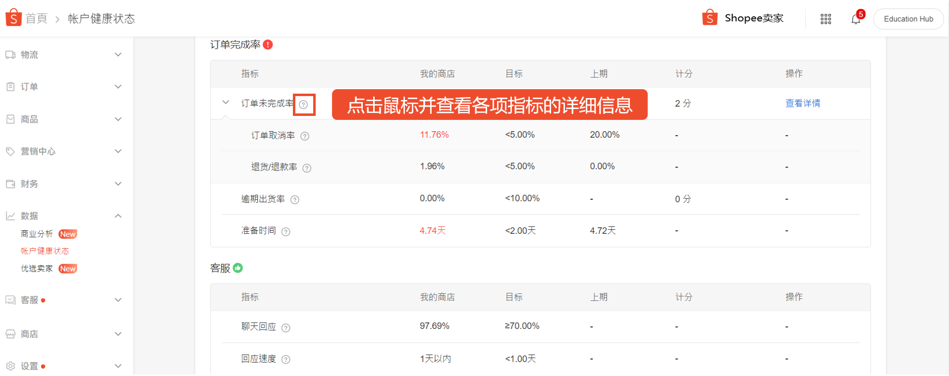
Task: Expand the 商店 sidebar menu chevron
Action: point(118,334)
